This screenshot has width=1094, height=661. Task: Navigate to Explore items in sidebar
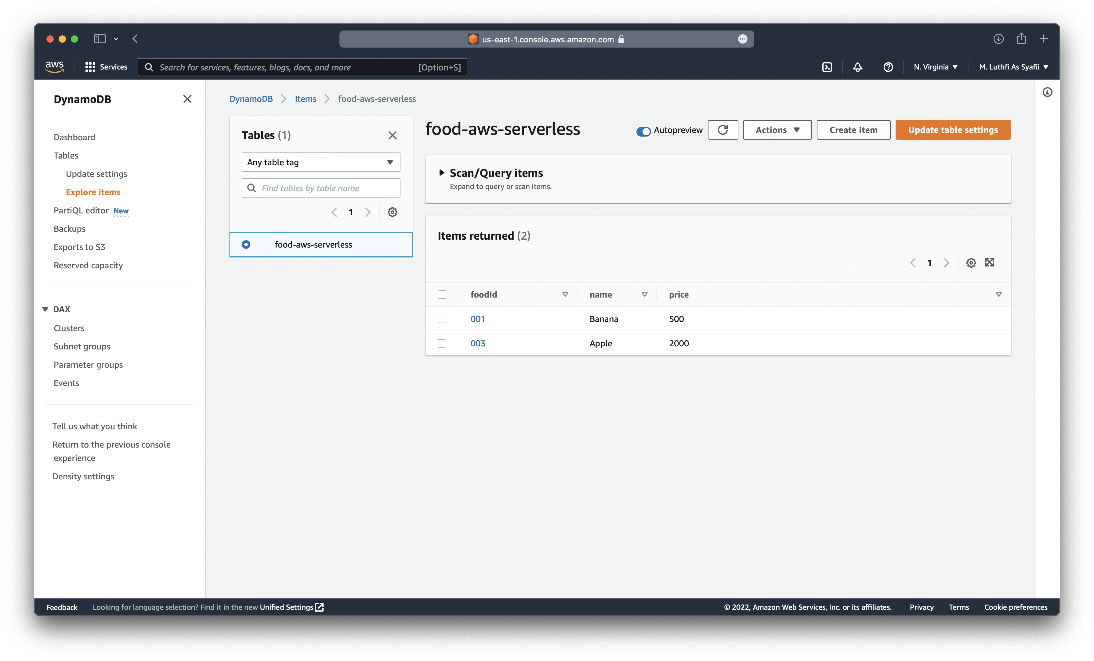(x=93, y=191)
